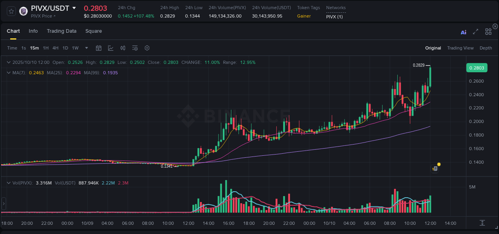Toggle the favorite star for PIVX/USDT
The width and height of the screenshot is (499, 234).
click(12, 11)
